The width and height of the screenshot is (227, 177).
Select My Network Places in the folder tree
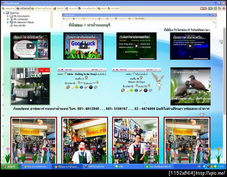(23, 22)
